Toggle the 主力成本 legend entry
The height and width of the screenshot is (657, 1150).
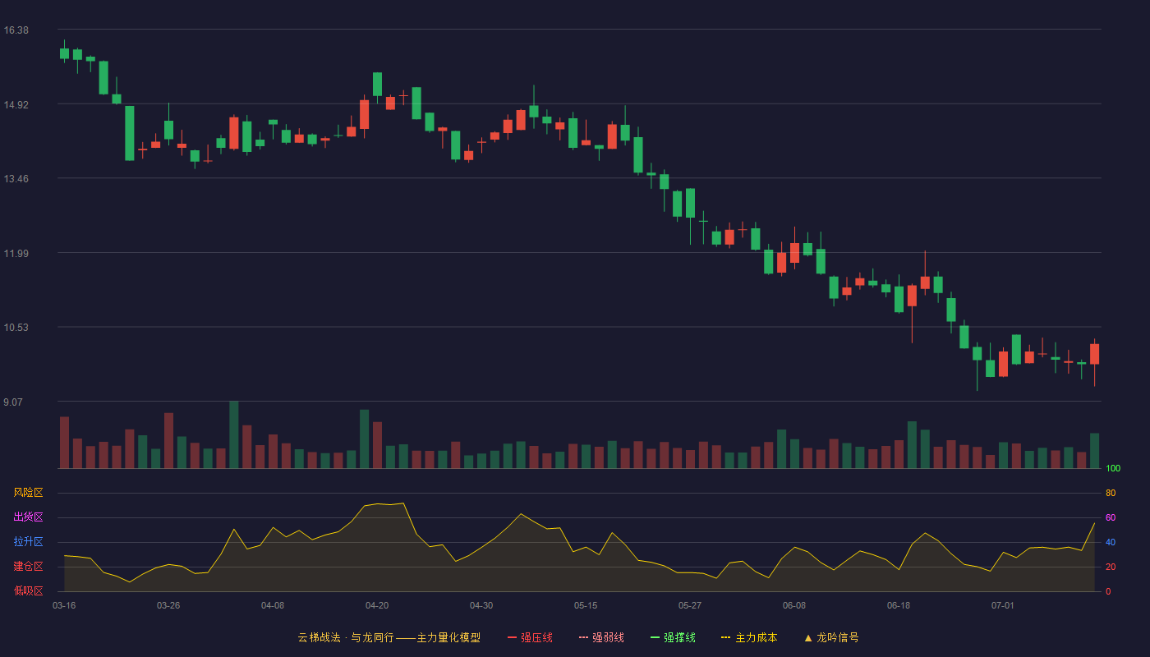click(x=749, y=637)
